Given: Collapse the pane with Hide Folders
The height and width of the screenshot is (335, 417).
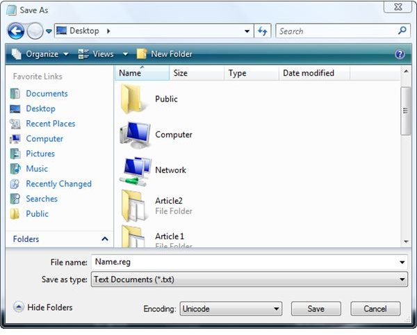Looking at the screenshot, I should [43, 307].
